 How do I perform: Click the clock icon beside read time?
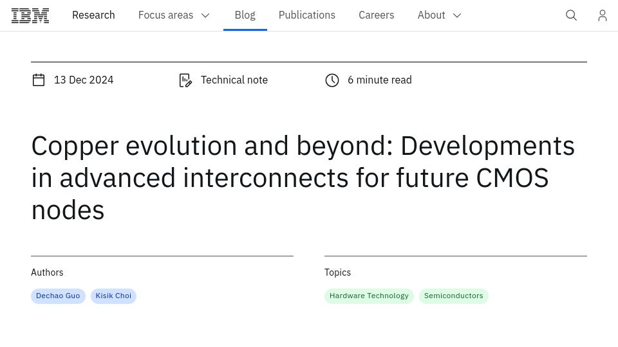[332, 80]
